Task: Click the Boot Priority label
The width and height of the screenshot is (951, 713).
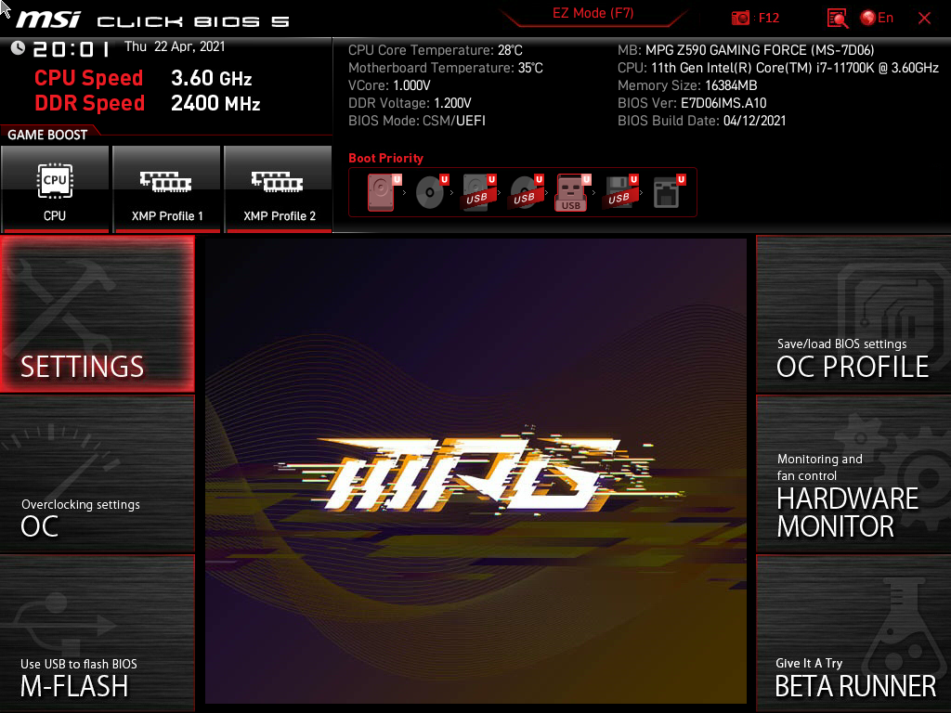Action: (385, 158)
